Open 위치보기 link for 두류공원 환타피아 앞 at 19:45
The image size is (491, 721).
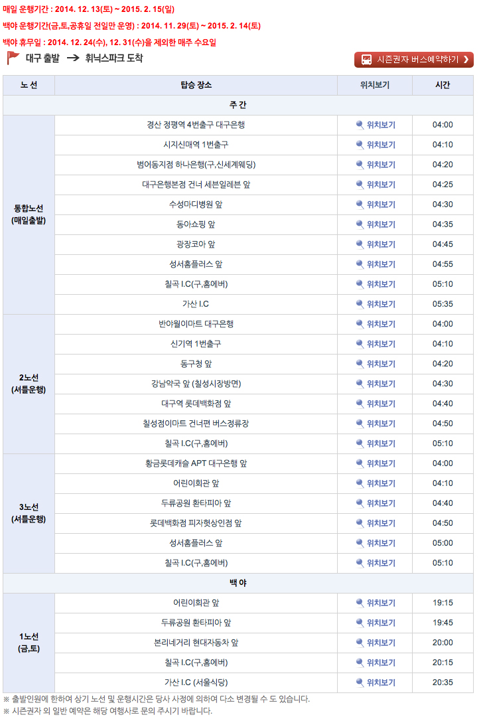tap(381, 623)
